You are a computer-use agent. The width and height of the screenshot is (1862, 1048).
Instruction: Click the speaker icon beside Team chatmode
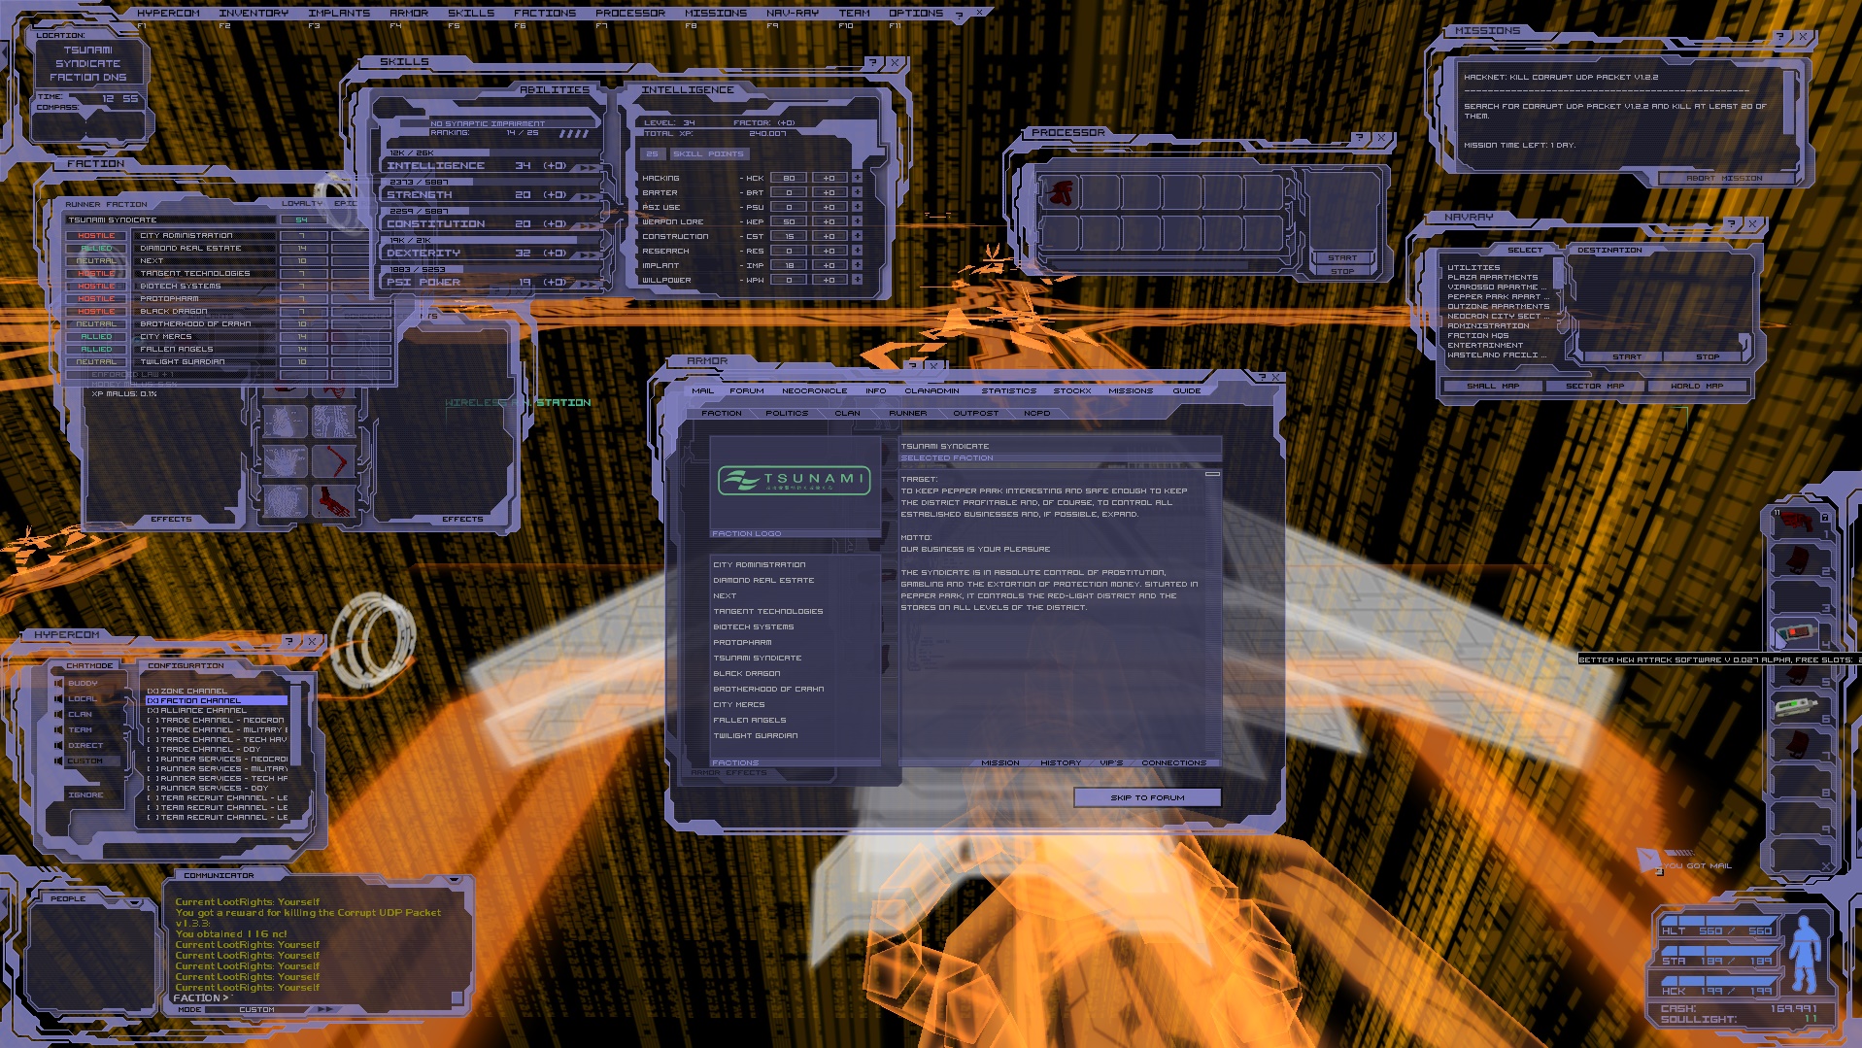pyautogui.click(x=58, y=729)
